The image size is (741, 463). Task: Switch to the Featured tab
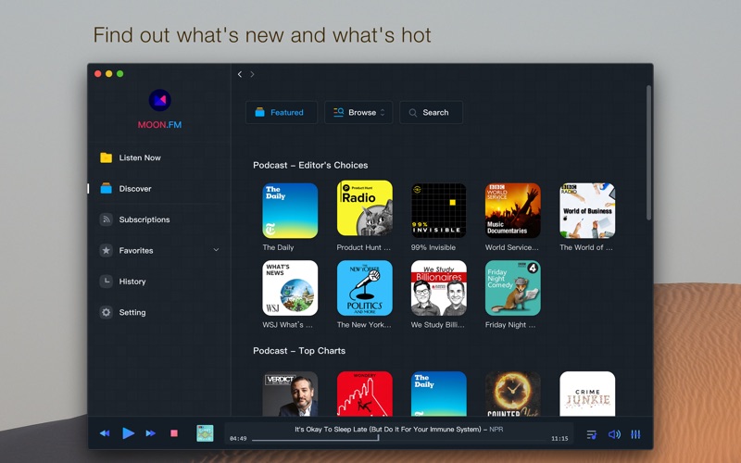point(282,112)
